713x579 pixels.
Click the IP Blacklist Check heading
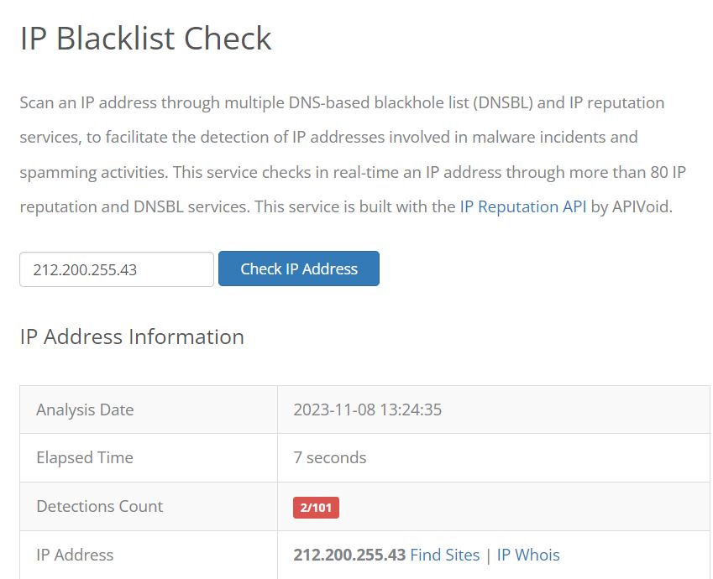coord(146,38)
